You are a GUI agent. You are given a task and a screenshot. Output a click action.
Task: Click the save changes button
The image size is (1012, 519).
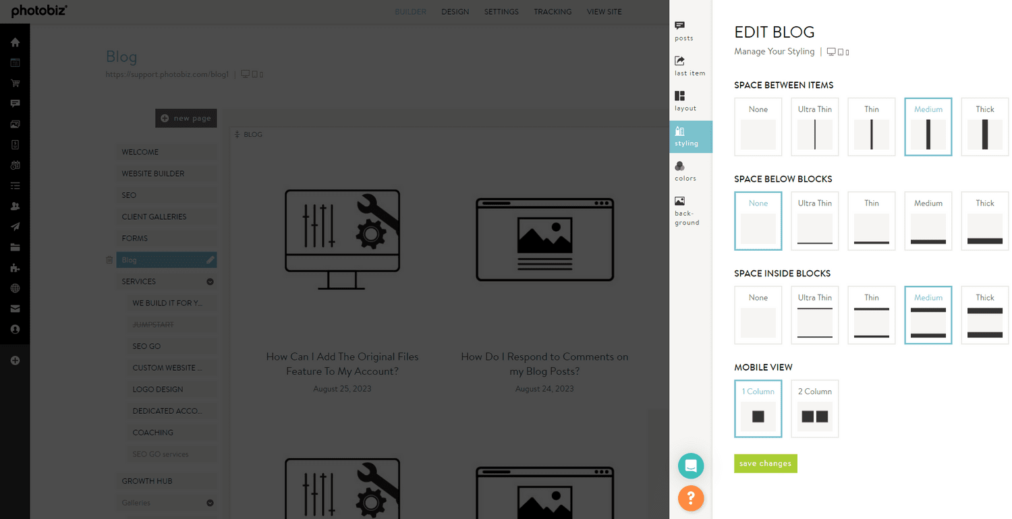pyautogui.click(x=765, y=463)
